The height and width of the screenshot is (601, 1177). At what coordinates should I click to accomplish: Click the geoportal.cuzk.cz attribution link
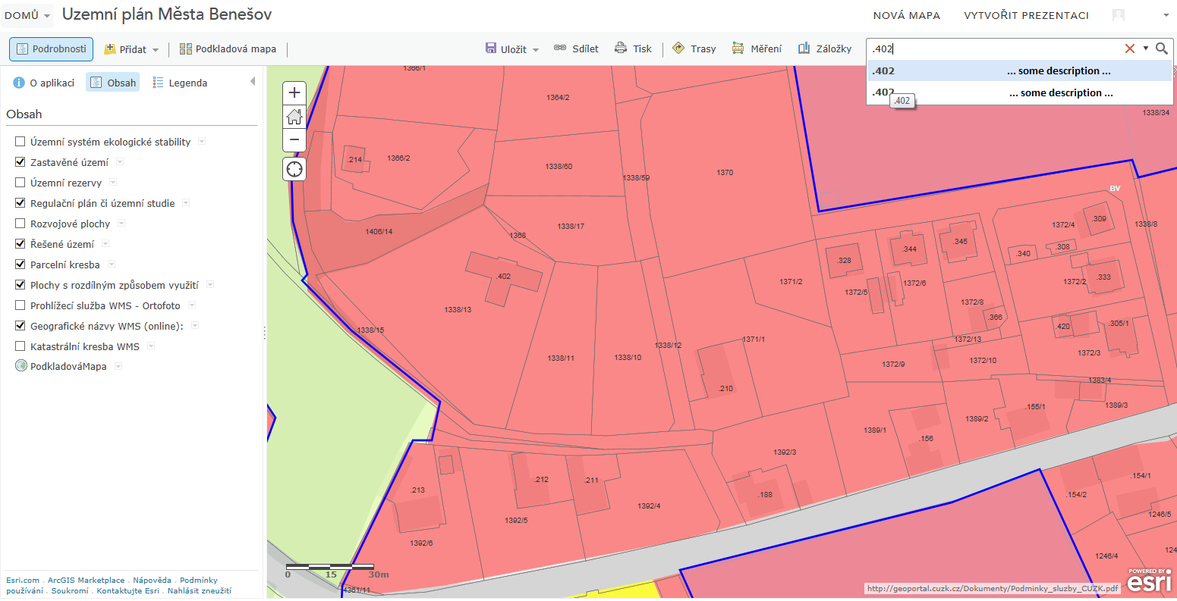click(x=993, y=588)
